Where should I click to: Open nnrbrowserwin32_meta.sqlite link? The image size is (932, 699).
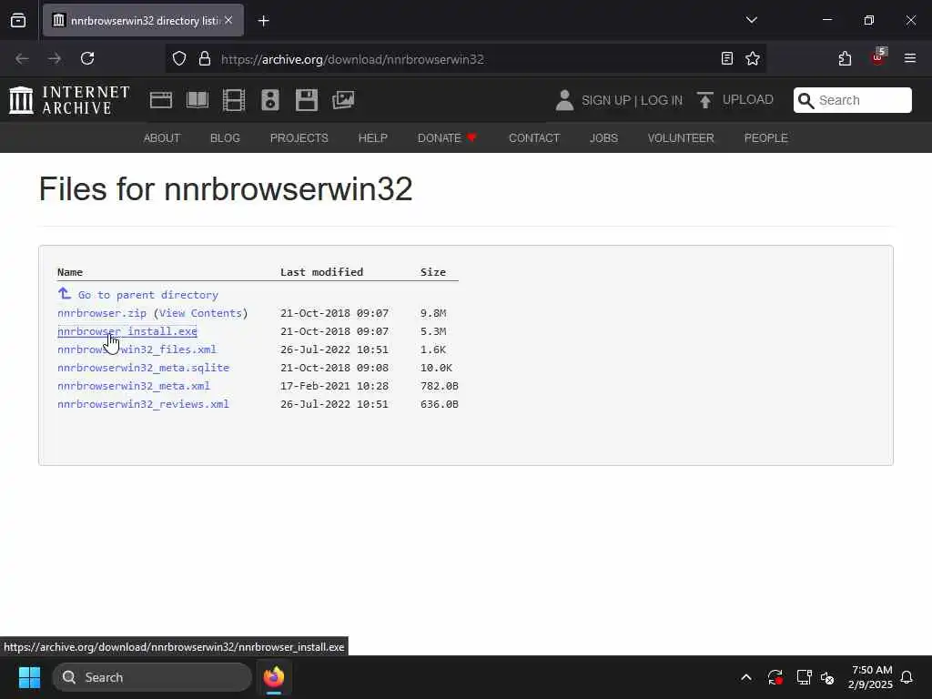143,368
